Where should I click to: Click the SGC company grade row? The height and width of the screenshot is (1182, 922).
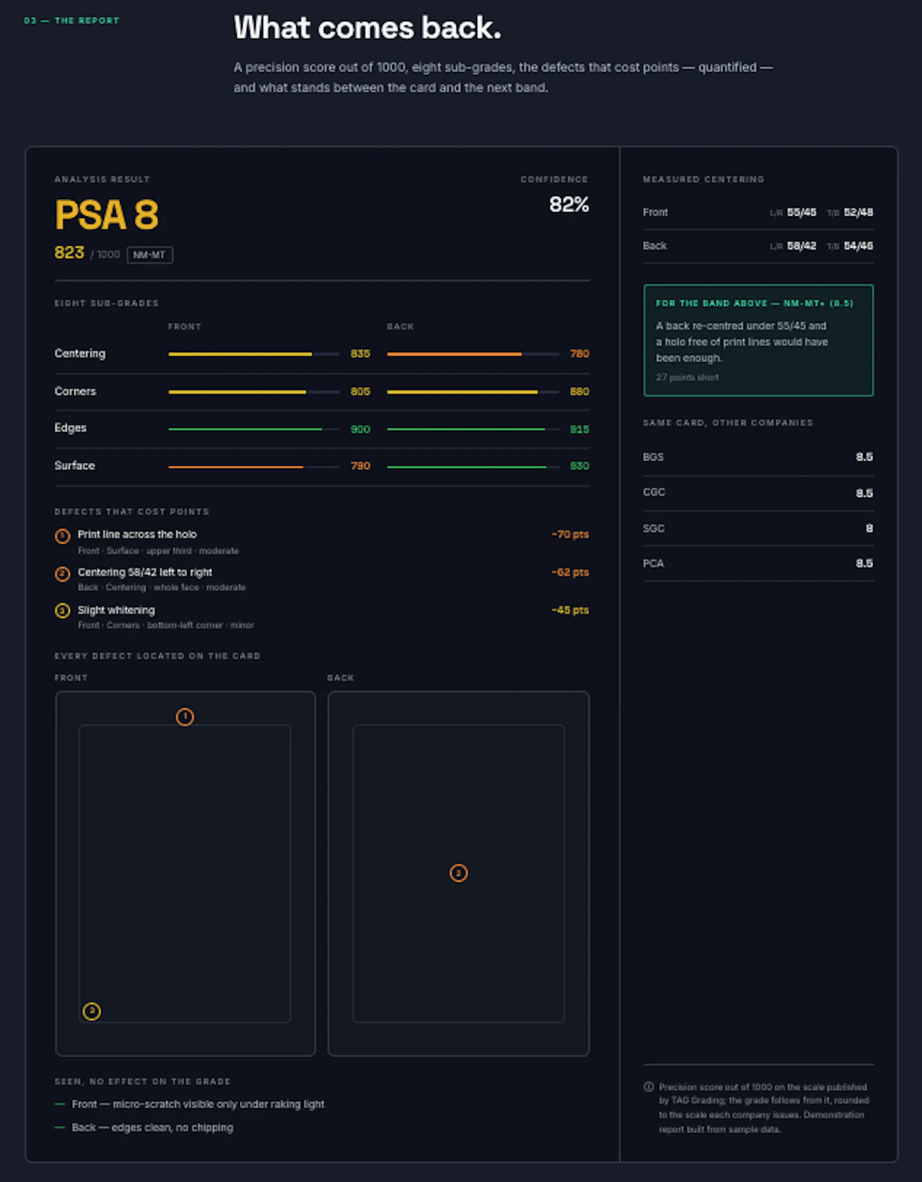(x=758, y=528)
